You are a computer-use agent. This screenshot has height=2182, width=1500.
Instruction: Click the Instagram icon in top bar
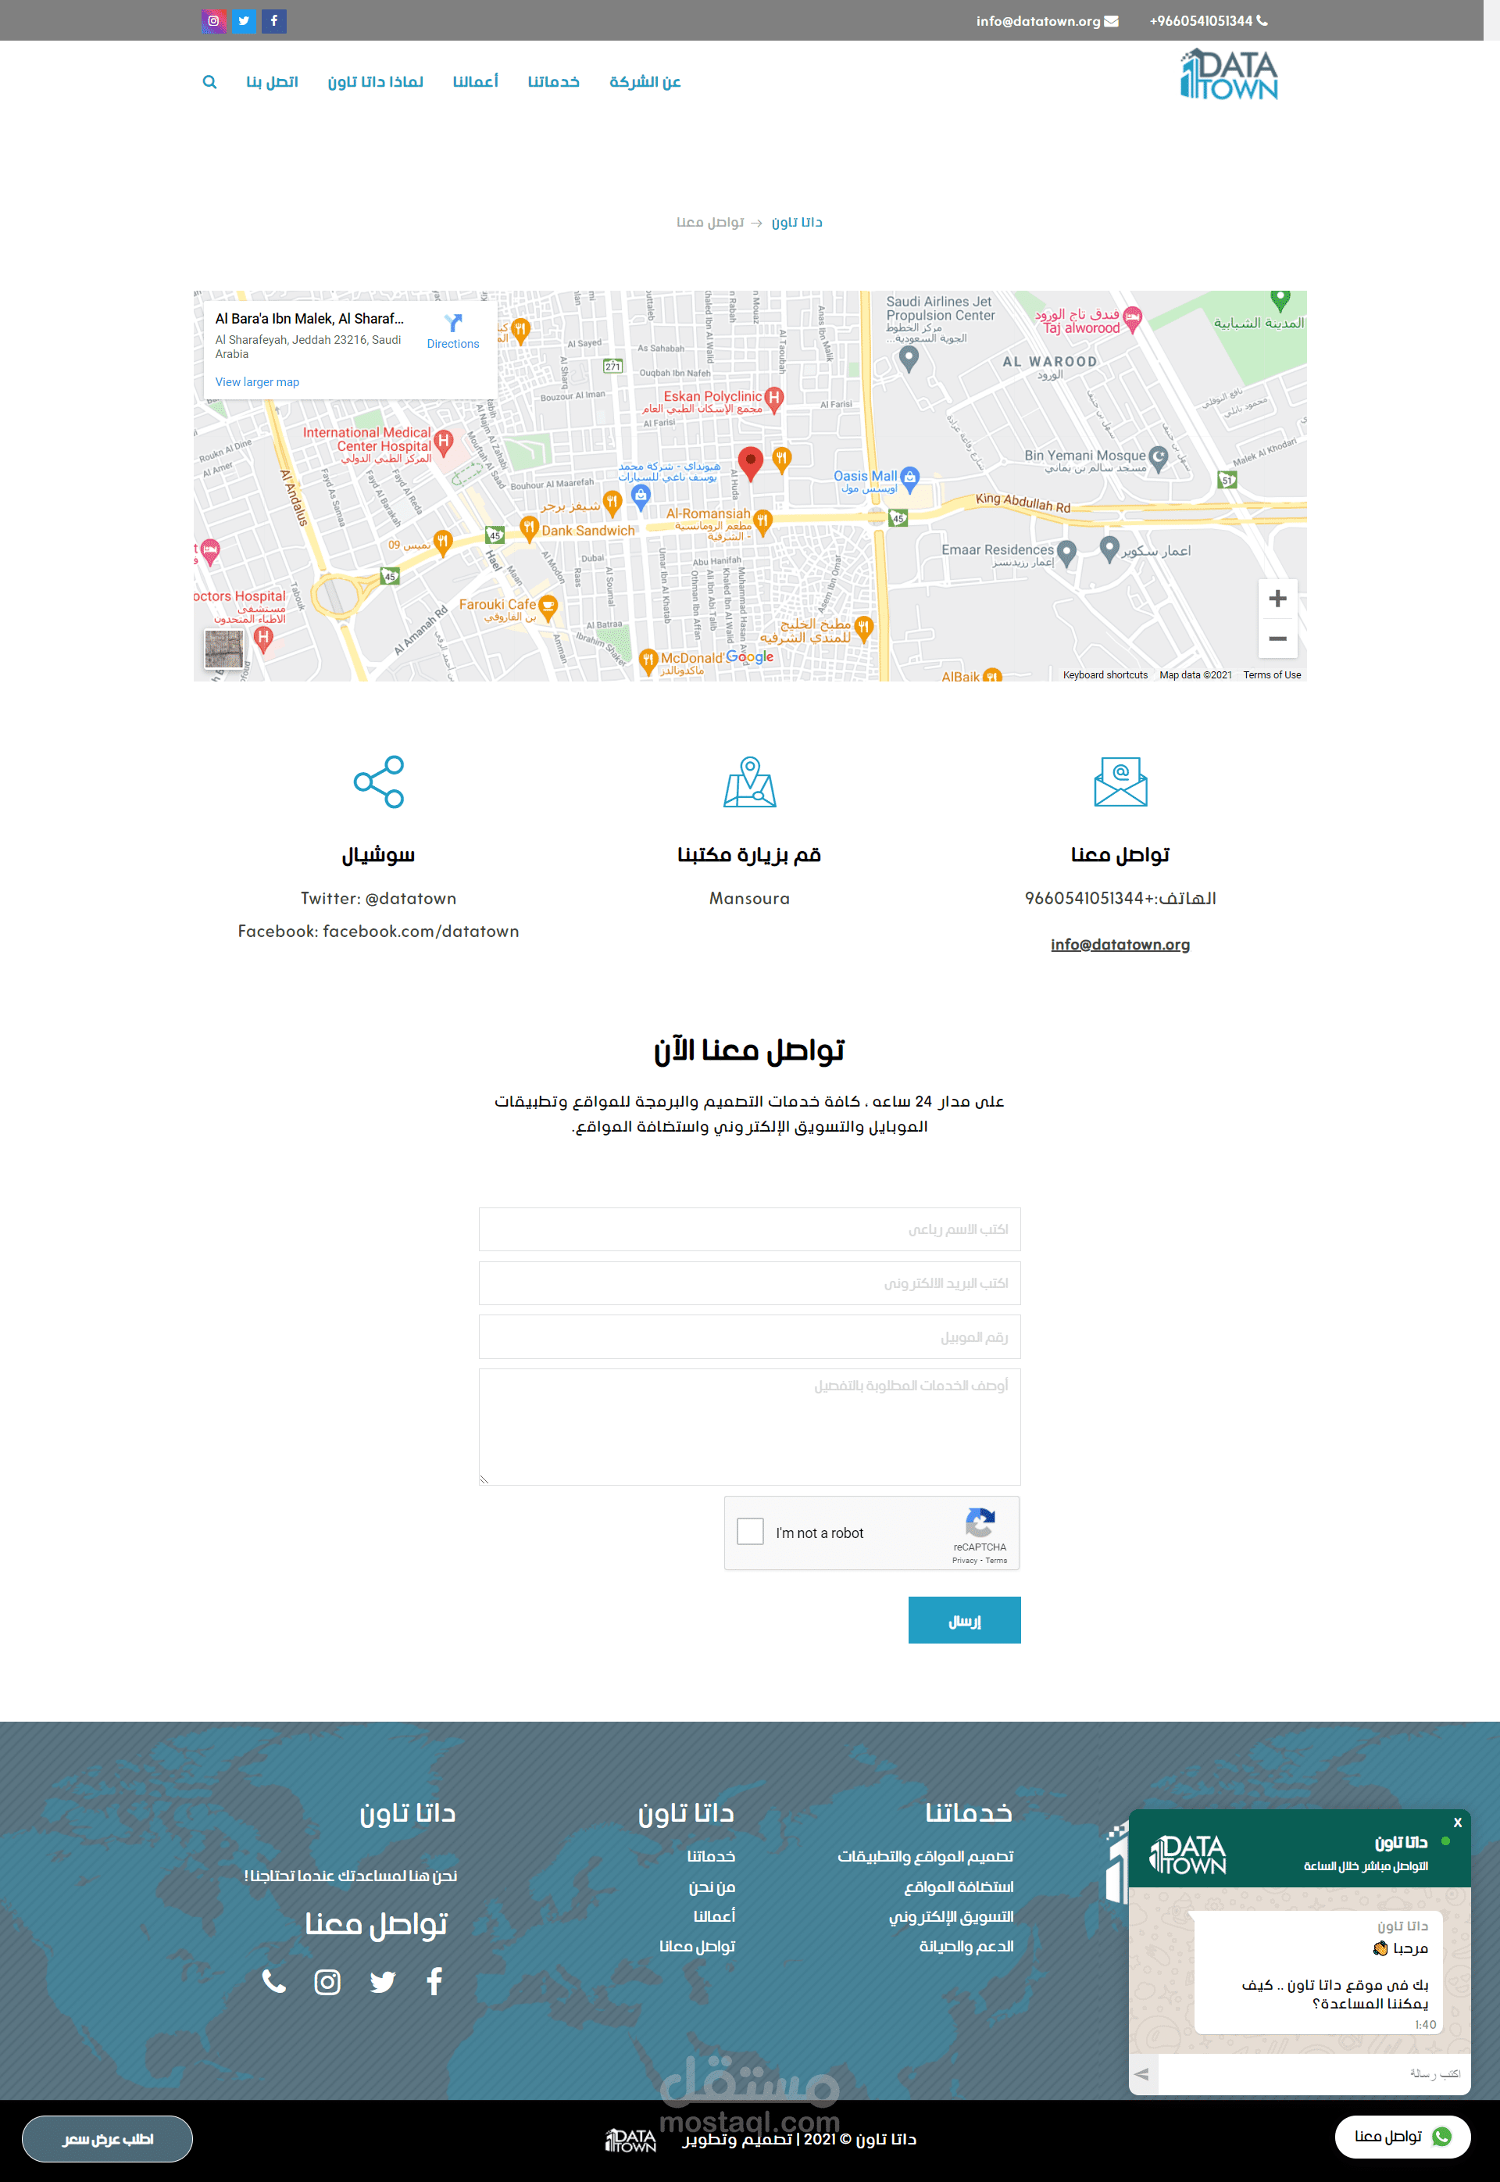[213, 20]
